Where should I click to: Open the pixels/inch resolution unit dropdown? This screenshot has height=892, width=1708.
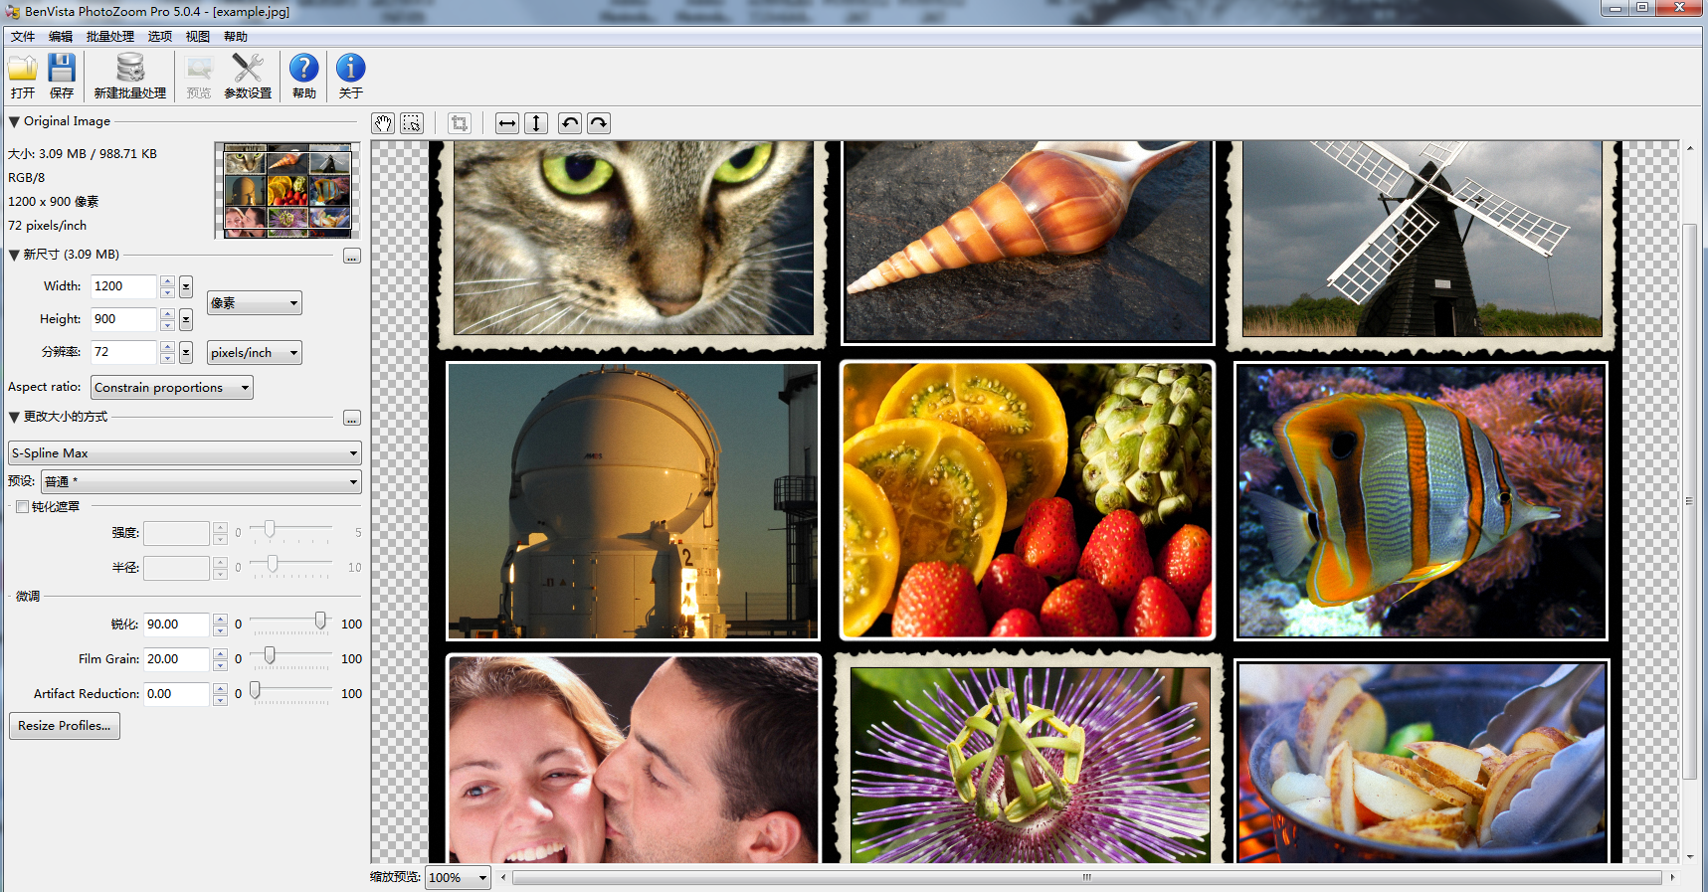click(x=255, y=353)
